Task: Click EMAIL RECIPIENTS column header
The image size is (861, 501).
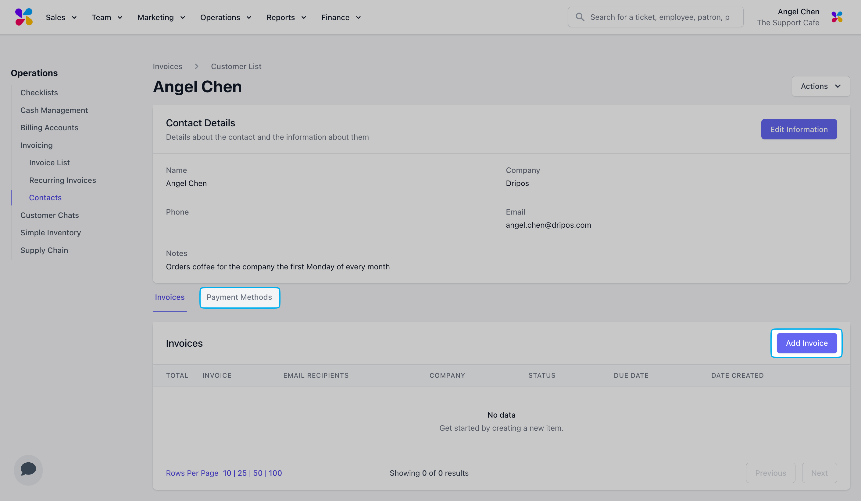Action: pos(316,376)
